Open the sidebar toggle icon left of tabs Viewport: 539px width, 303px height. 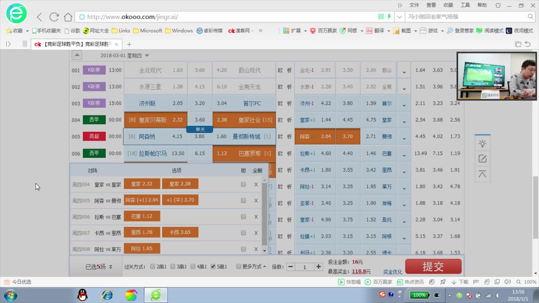pos(8,44)
